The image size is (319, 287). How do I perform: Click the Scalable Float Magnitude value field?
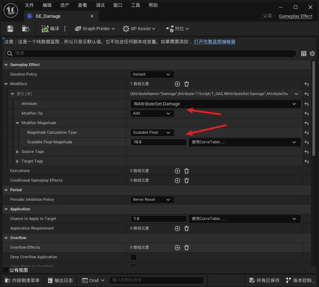158,142
